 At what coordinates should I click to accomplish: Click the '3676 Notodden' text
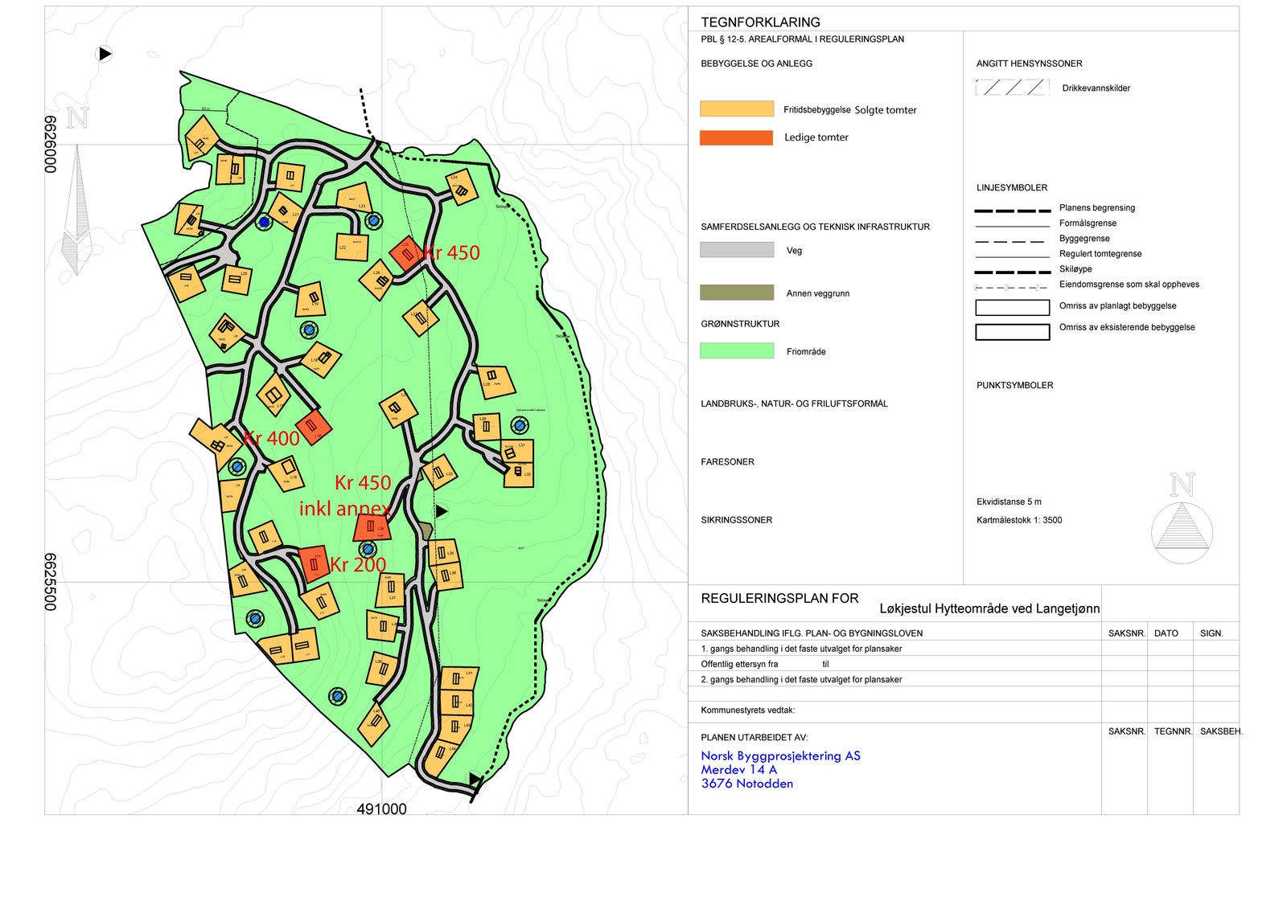coord(746,784)
